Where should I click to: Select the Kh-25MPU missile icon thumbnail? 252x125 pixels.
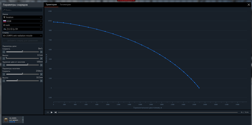[x=6, y=120]
